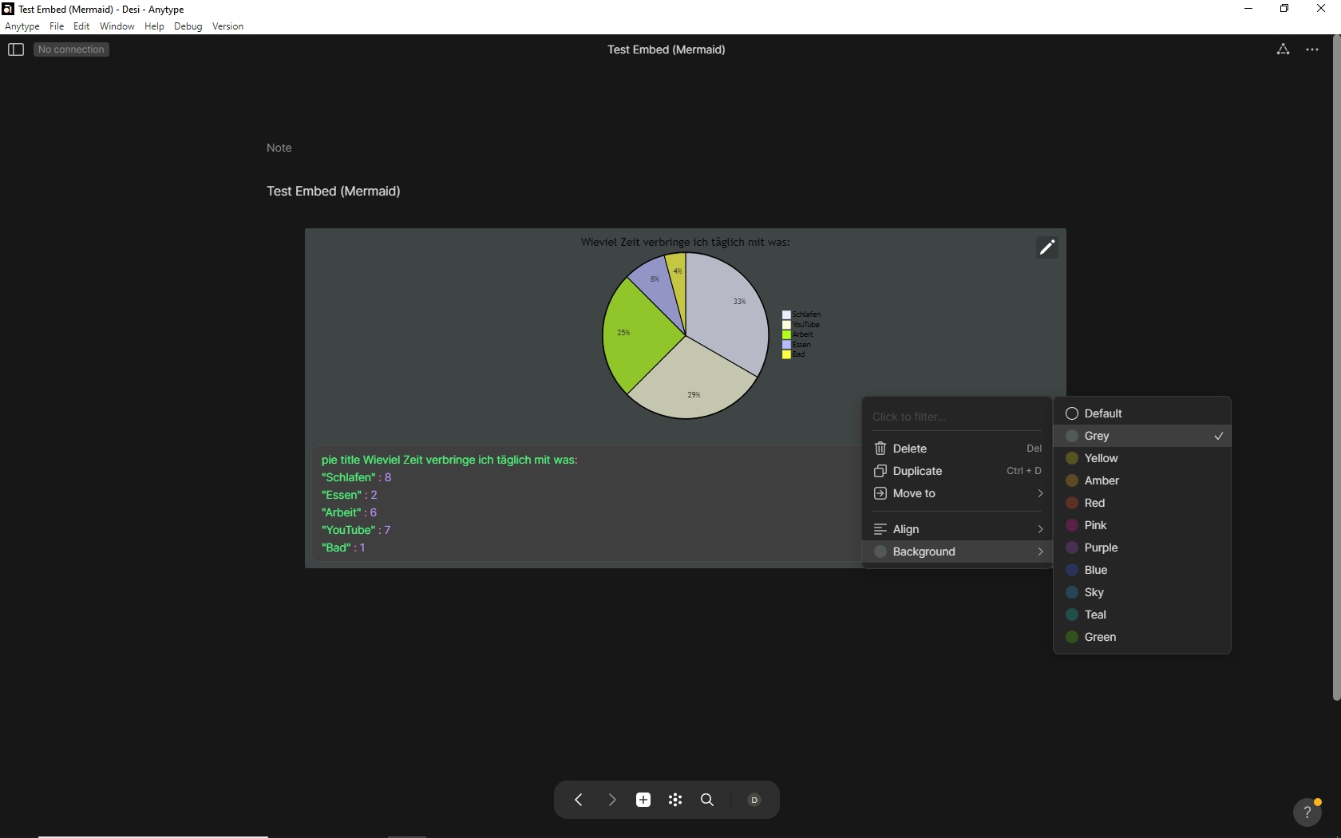Click the Schlafen legend entry
The width and height of the screenshot is (1341, 838).
(x=801, y=314)
